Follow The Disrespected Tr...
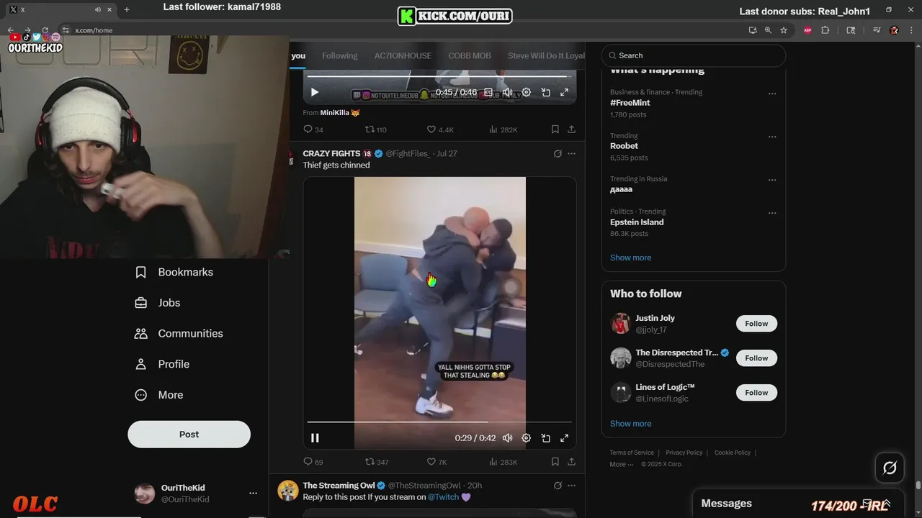 pos(756,358)
